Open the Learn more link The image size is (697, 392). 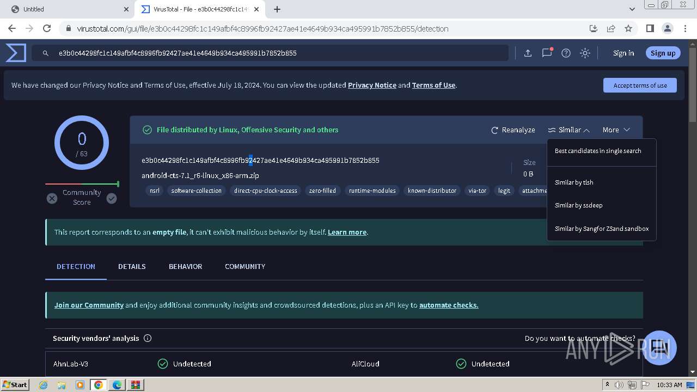[347, 232]
